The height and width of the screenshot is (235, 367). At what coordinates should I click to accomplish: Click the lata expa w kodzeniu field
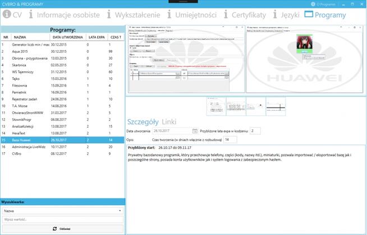(x=255, y=130)
